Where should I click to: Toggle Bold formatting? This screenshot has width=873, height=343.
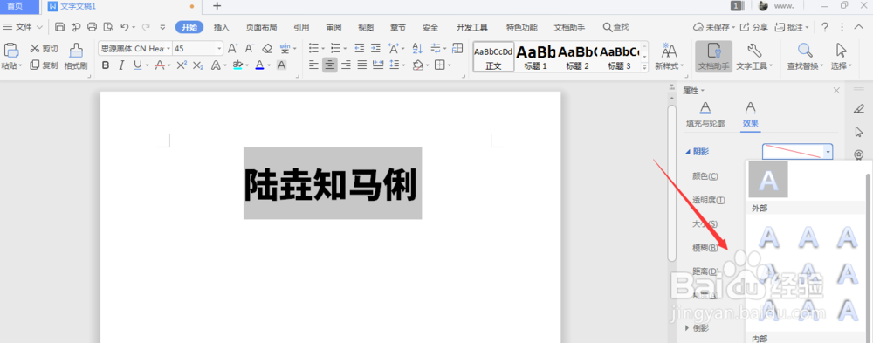pos(106,65)
